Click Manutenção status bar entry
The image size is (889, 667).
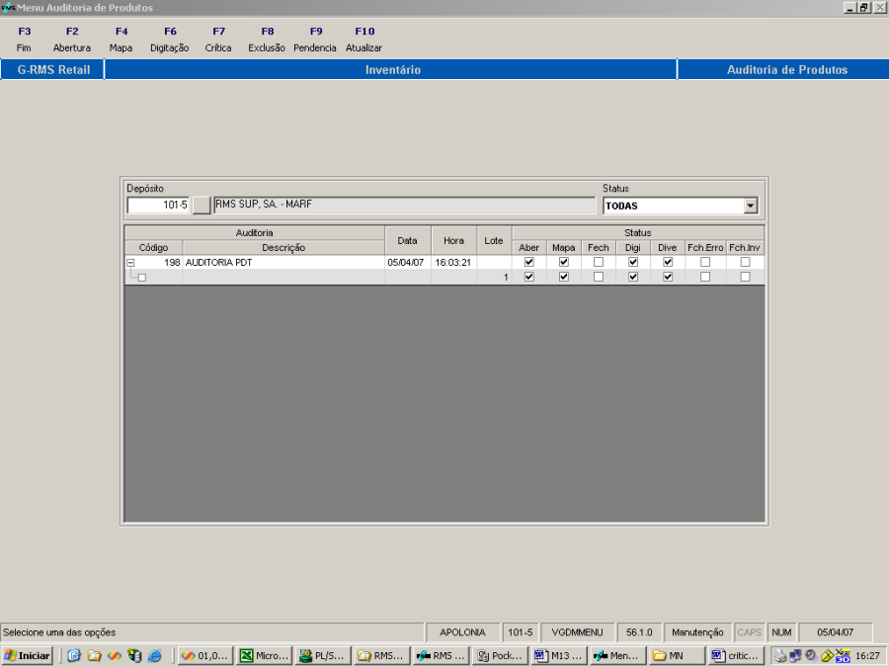tap(697, 632)
